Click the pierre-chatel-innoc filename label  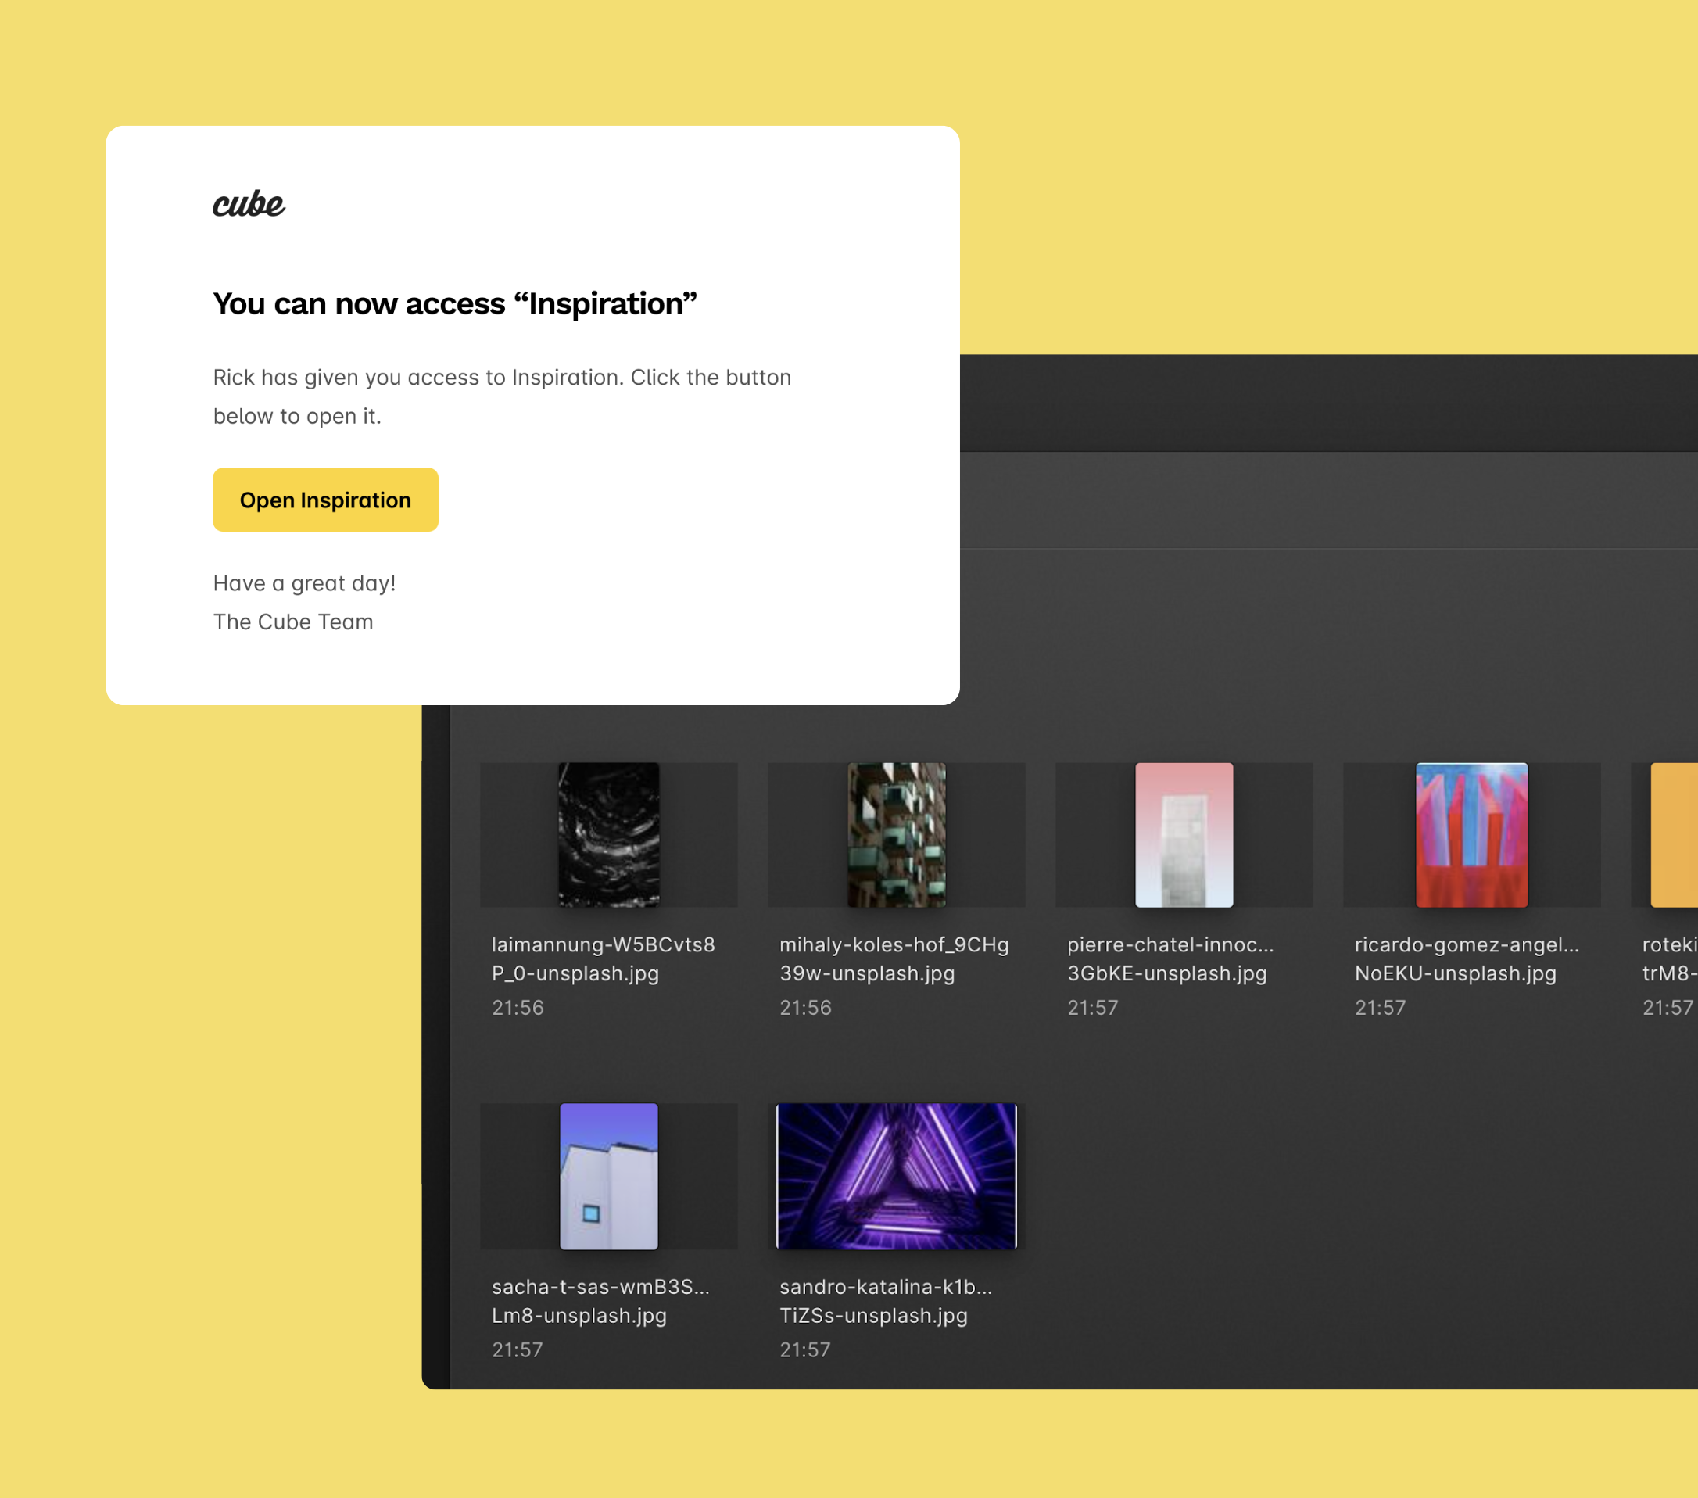1169,959
